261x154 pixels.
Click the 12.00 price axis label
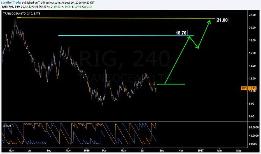pos(252,78)
